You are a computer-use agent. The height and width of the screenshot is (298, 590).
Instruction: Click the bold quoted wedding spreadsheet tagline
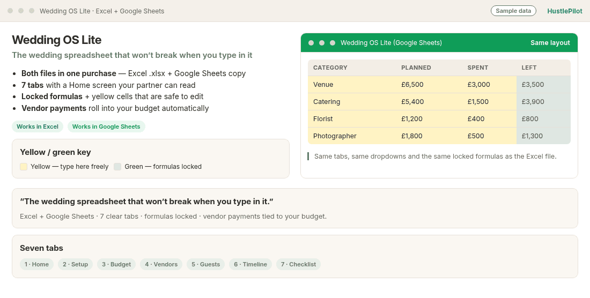[x=146, y=202]
